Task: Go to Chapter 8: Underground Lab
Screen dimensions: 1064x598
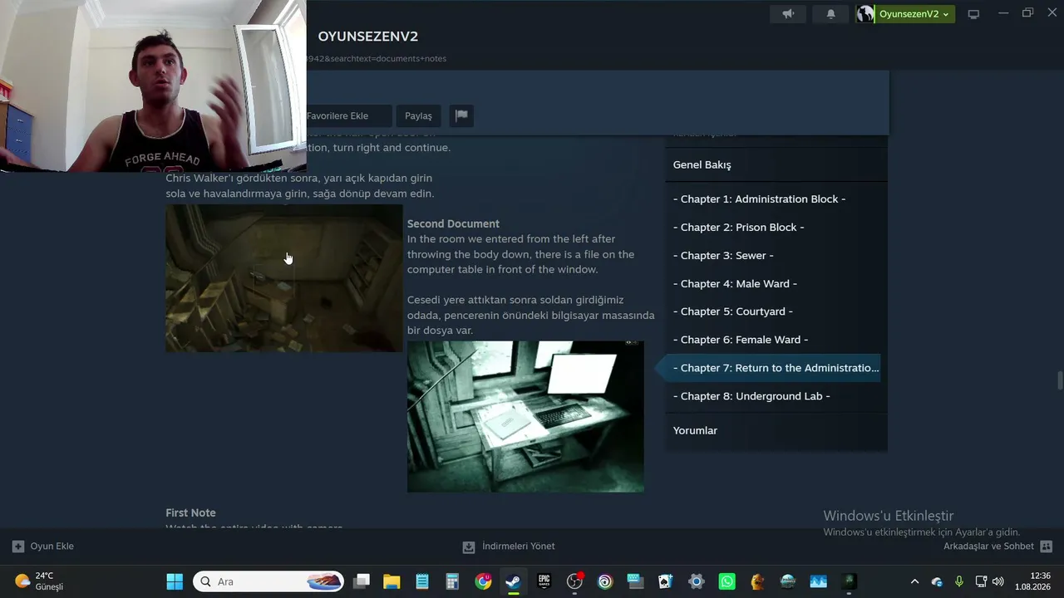Action: pos(751,396)
